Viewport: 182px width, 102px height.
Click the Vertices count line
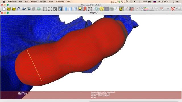point(100,94)
